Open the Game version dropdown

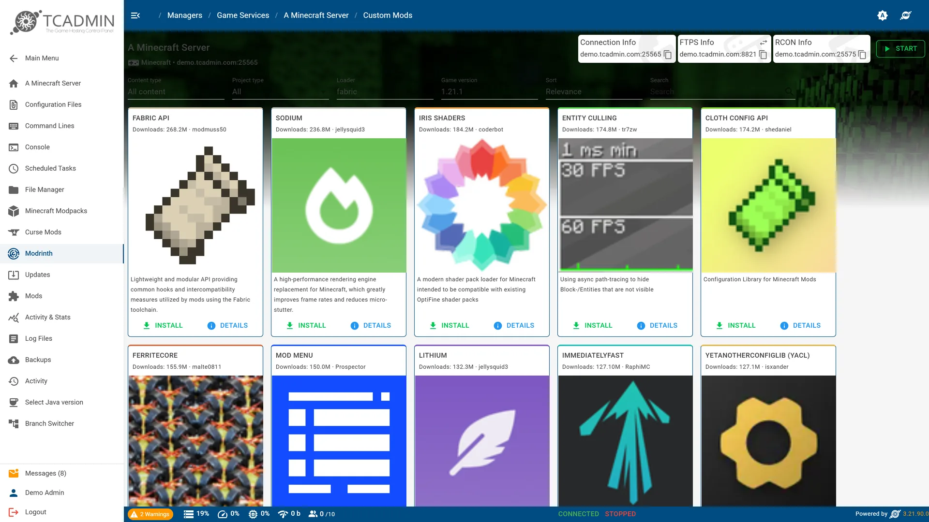(490, 91)
